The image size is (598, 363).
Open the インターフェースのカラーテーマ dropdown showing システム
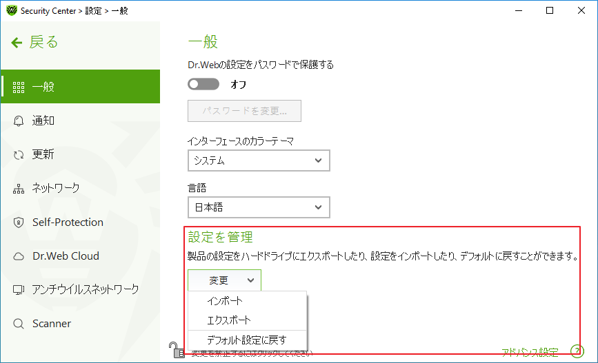[259, 160]
